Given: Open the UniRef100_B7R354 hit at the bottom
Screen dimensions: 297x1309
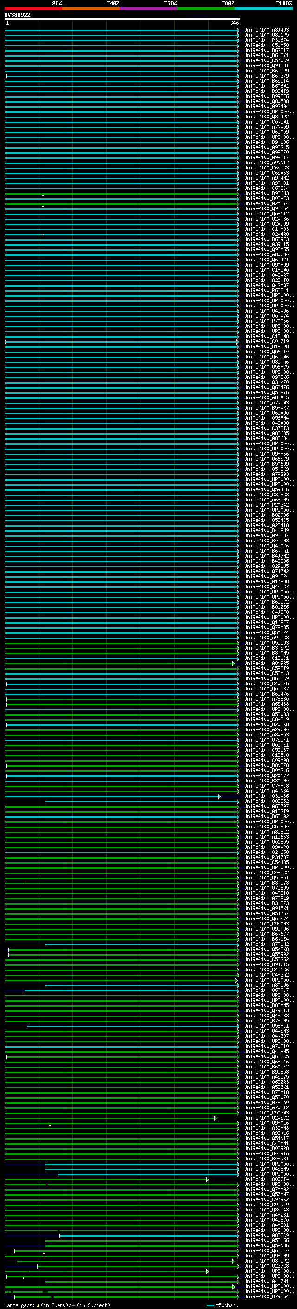Looking at the screenshot, I should pos(266,1296).
